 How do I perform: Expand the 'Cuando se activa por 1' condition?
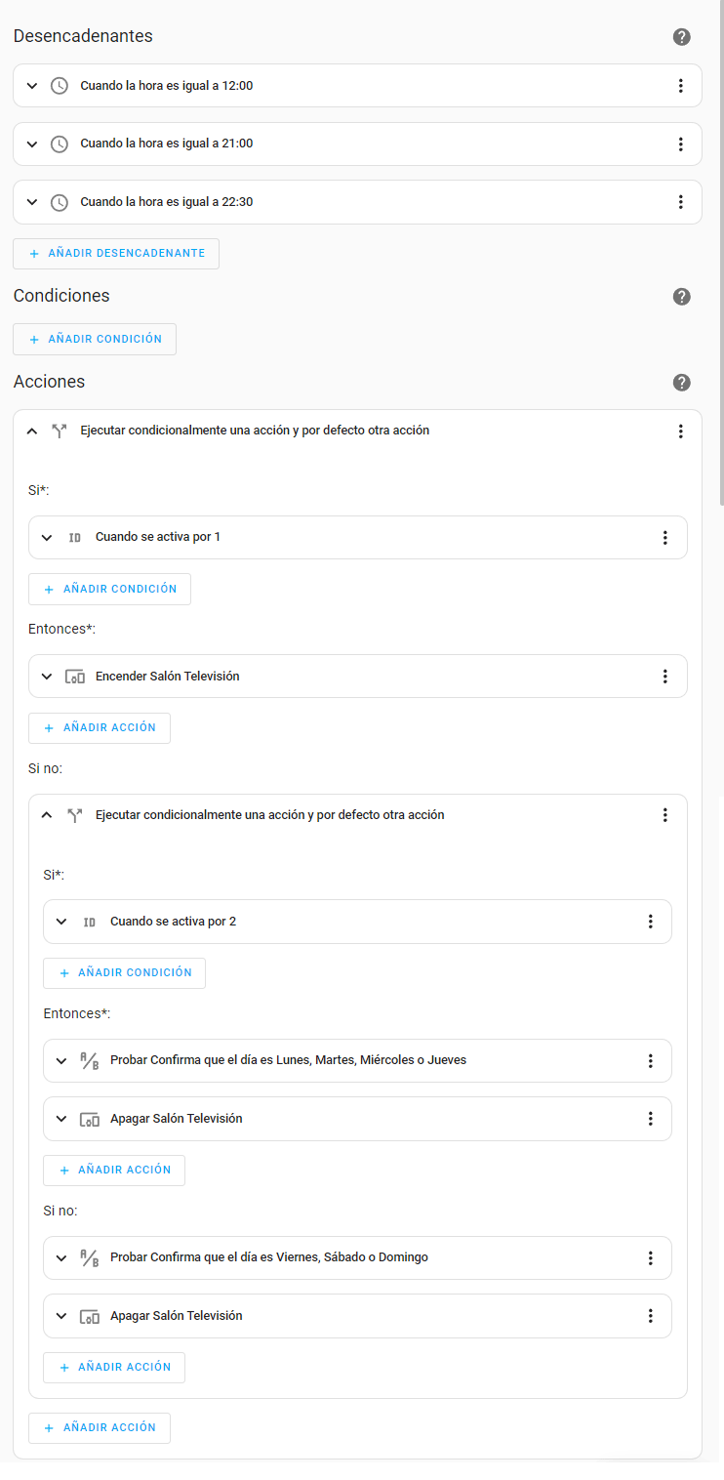pyautogui.click(x=47, y=538)
